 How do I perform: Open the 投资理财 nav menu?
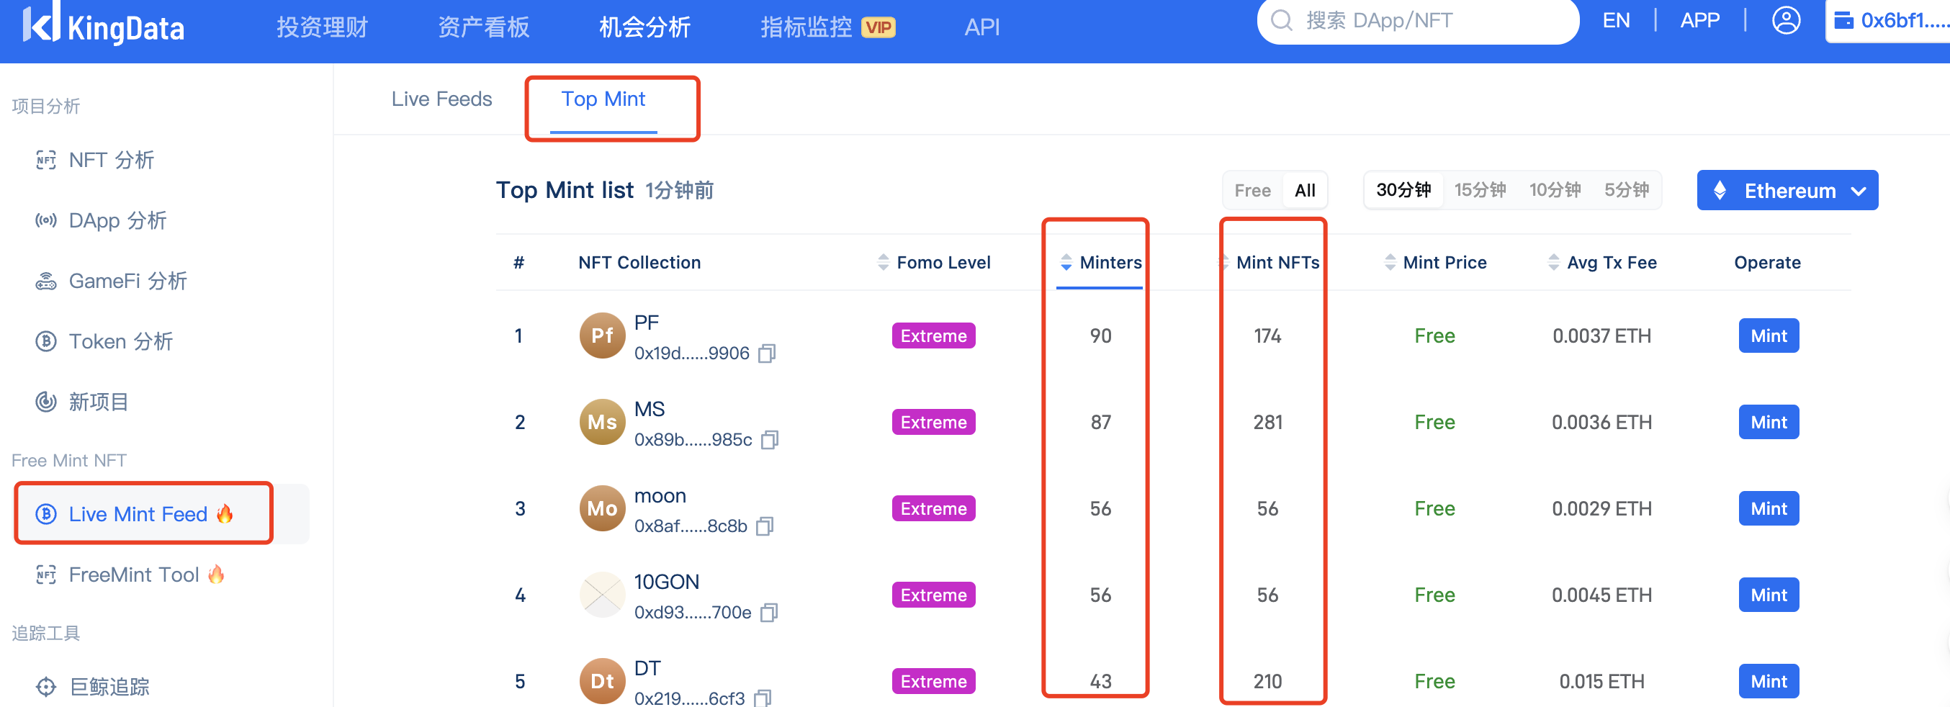pos(322,27)
